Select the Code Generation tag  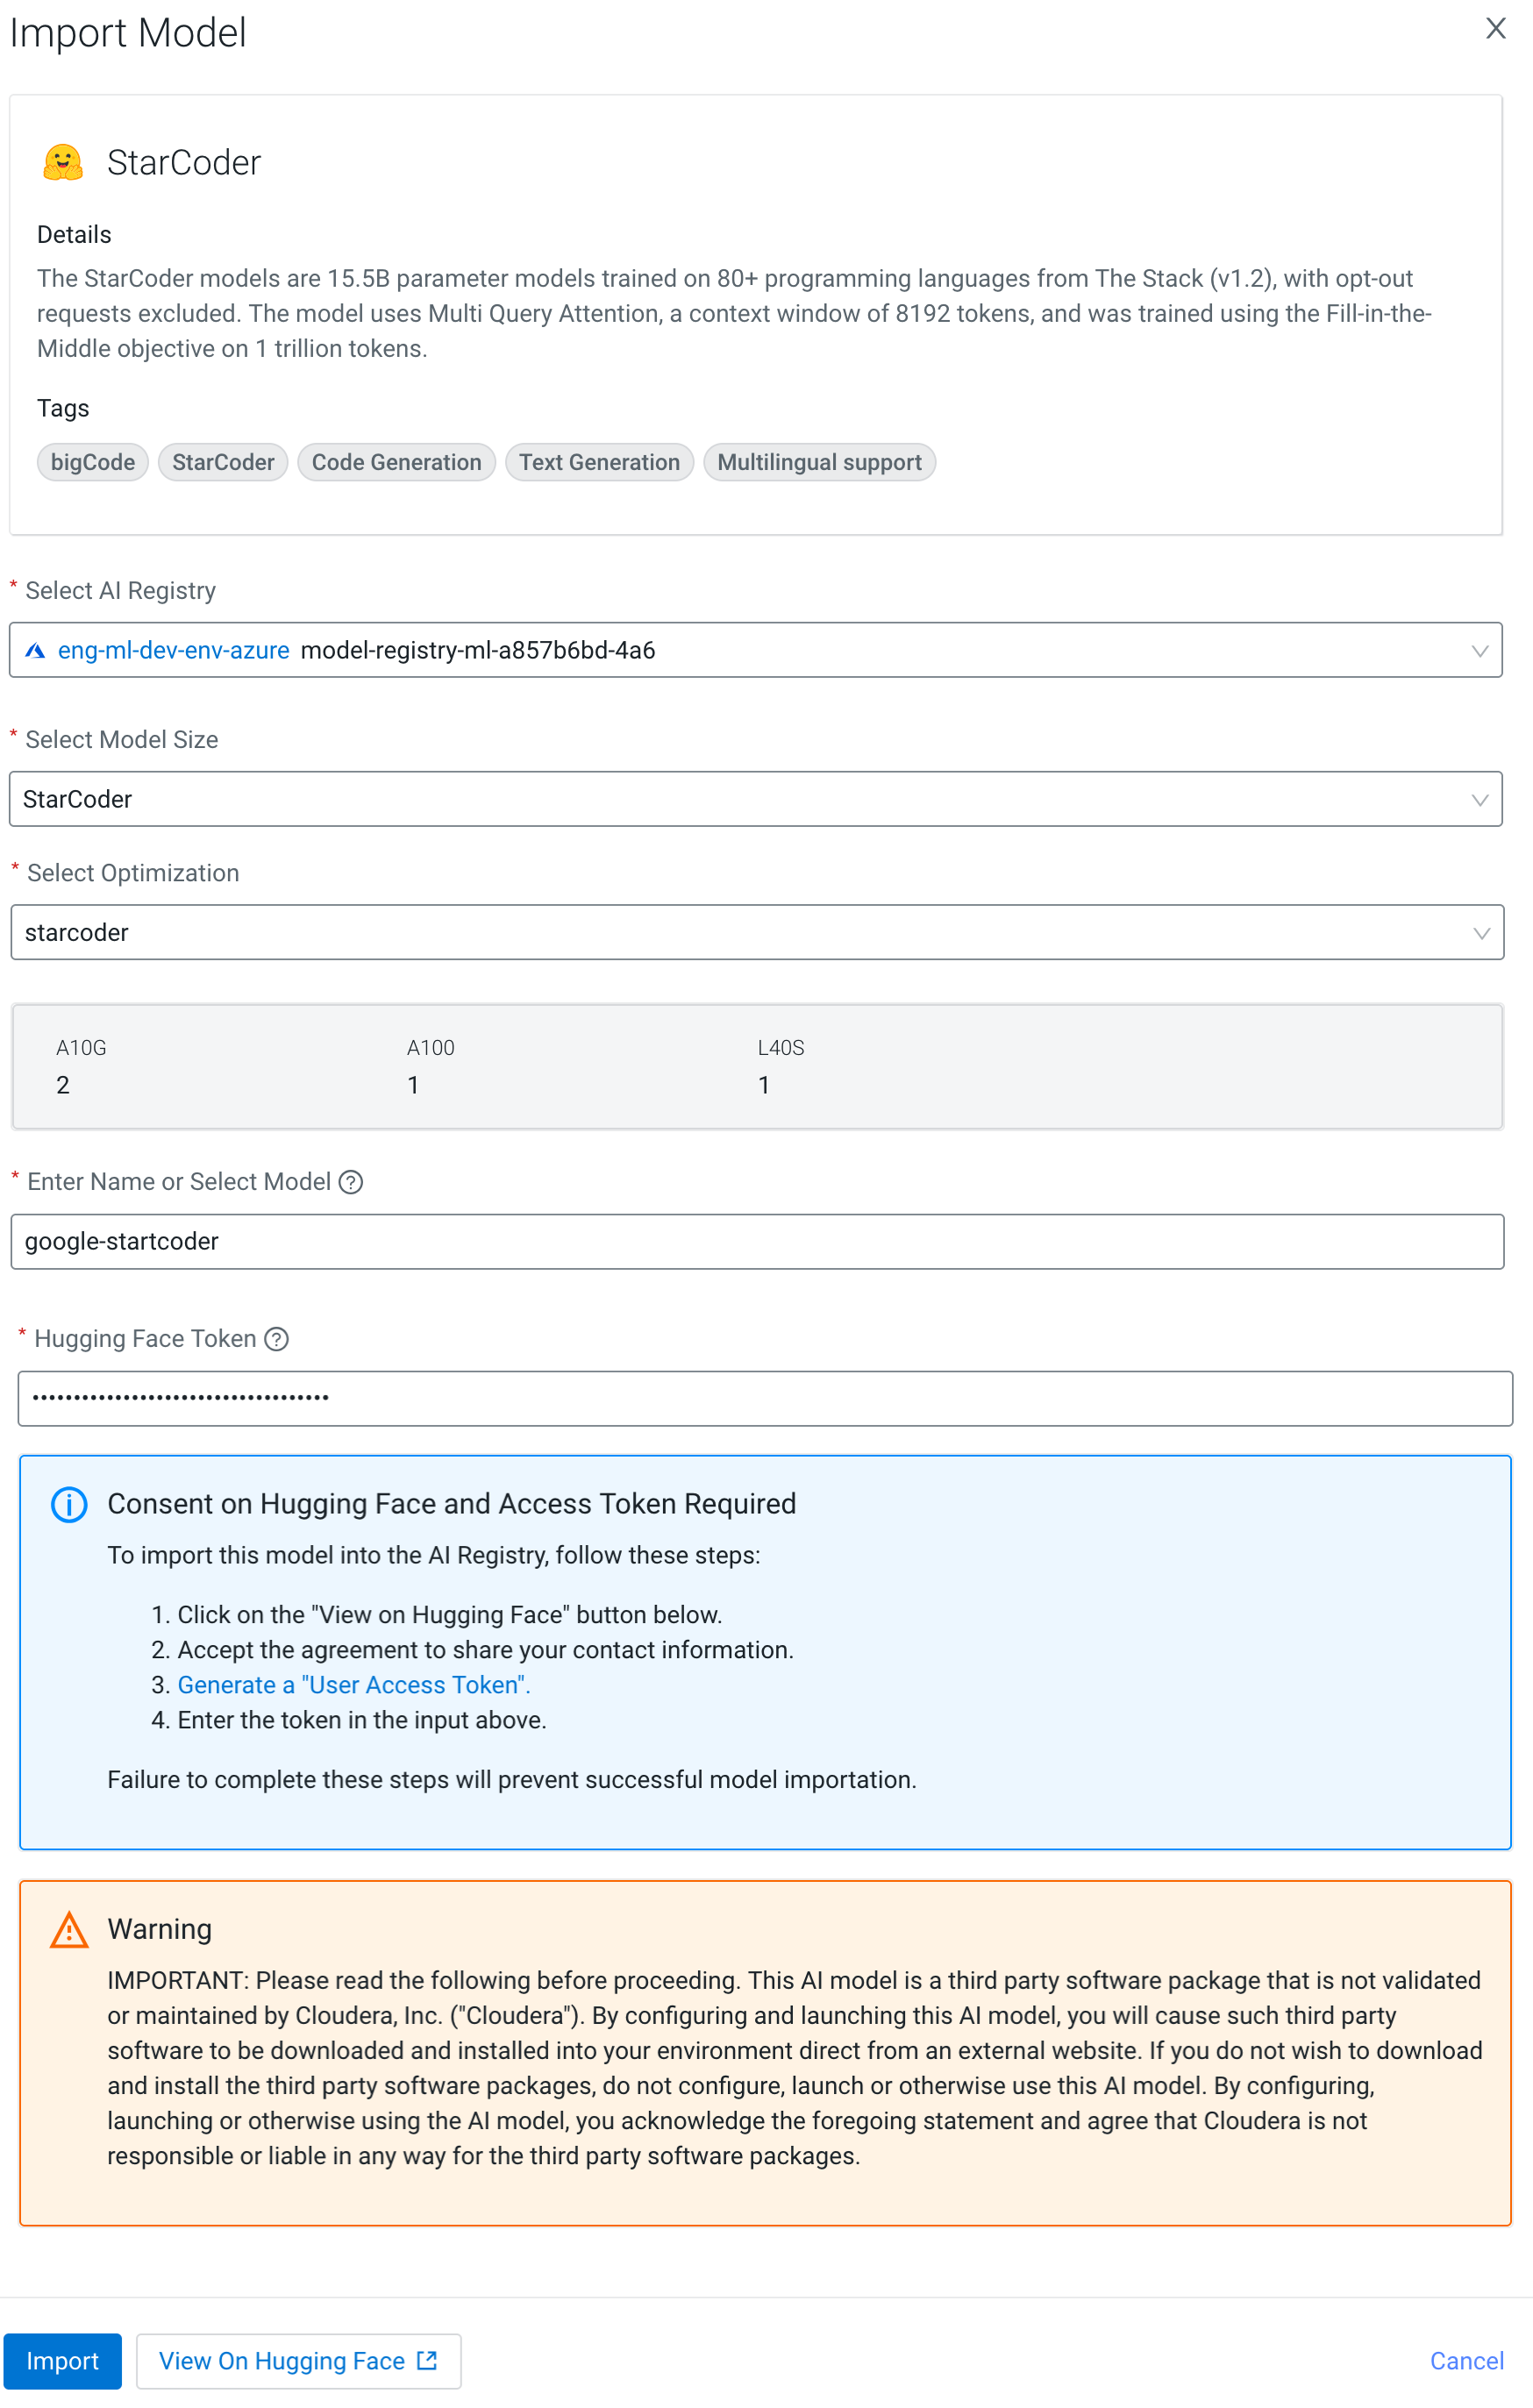(x=396, y=462)
